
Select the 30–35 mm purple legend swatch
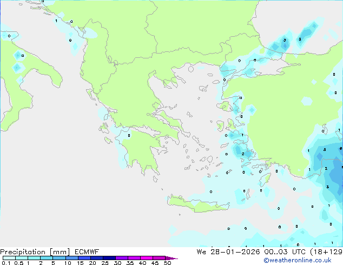122,258
